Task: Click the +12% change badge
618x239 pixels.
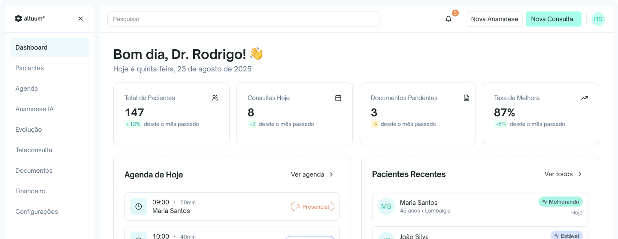Action: (133, 124)
